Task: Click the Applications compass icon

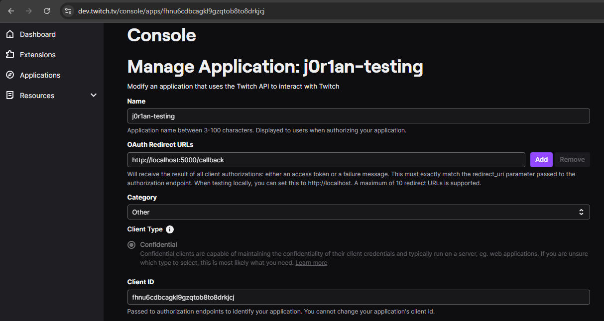Action: (10, 75)
